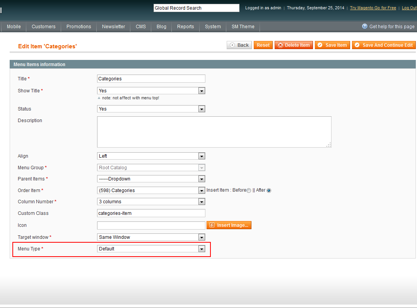Click inside the Description textarea

(x=214, y=132)
